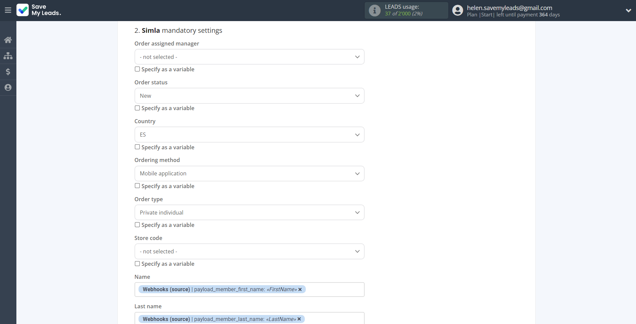
Task: Open the home icon in sidebar
Action: 8,40
